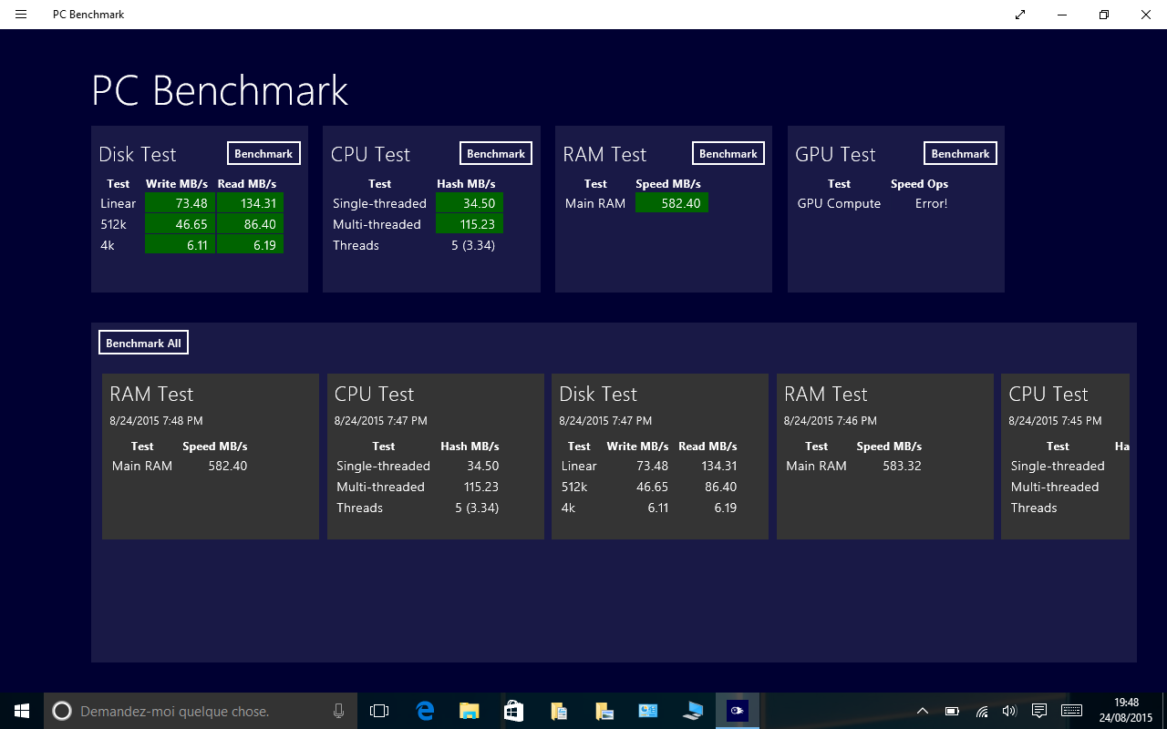The height and width of the screenshot is (729, 1167).
Task: Select Main RAM speed 582.40 in top card
Action: (x=672, y=203)
